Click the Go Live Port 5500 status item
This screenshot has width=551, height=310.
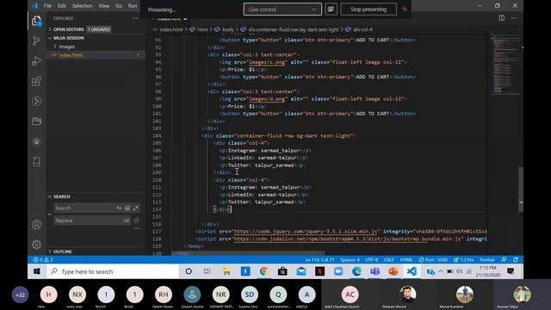(x=433, y=260)
